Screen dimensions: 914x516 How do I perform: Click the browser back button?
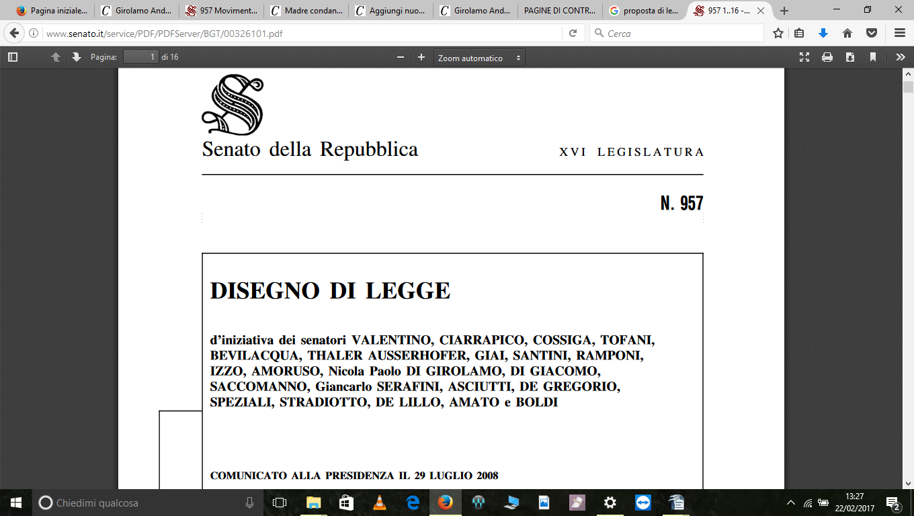click(x=14, y=33)
